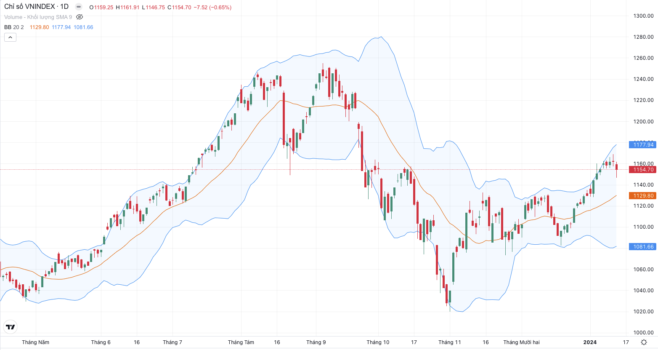Click the 1020.00 price axis label
The height and width of the screenshot is (350, 658).
[643, 312]
